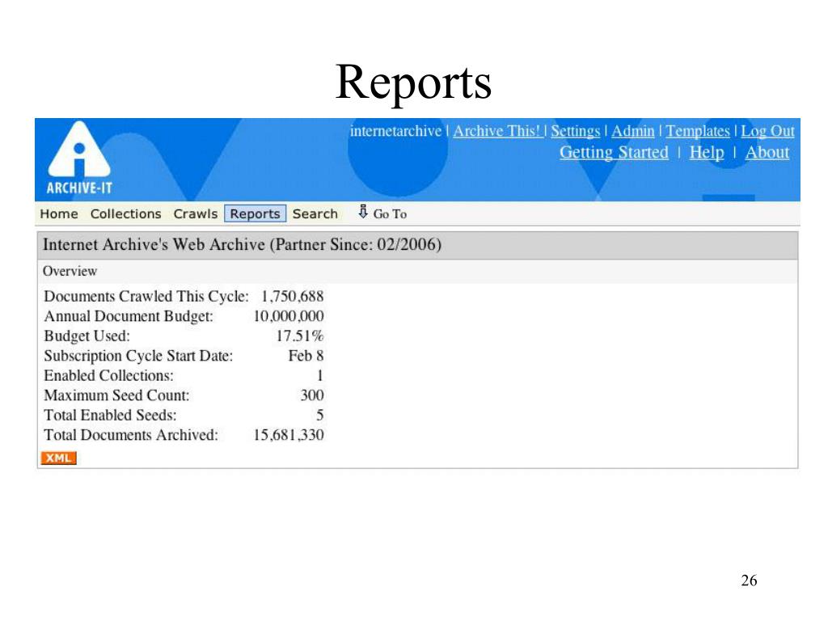The image size is (828, 621).
Task: Click slide page number 26
Action: 749,581
